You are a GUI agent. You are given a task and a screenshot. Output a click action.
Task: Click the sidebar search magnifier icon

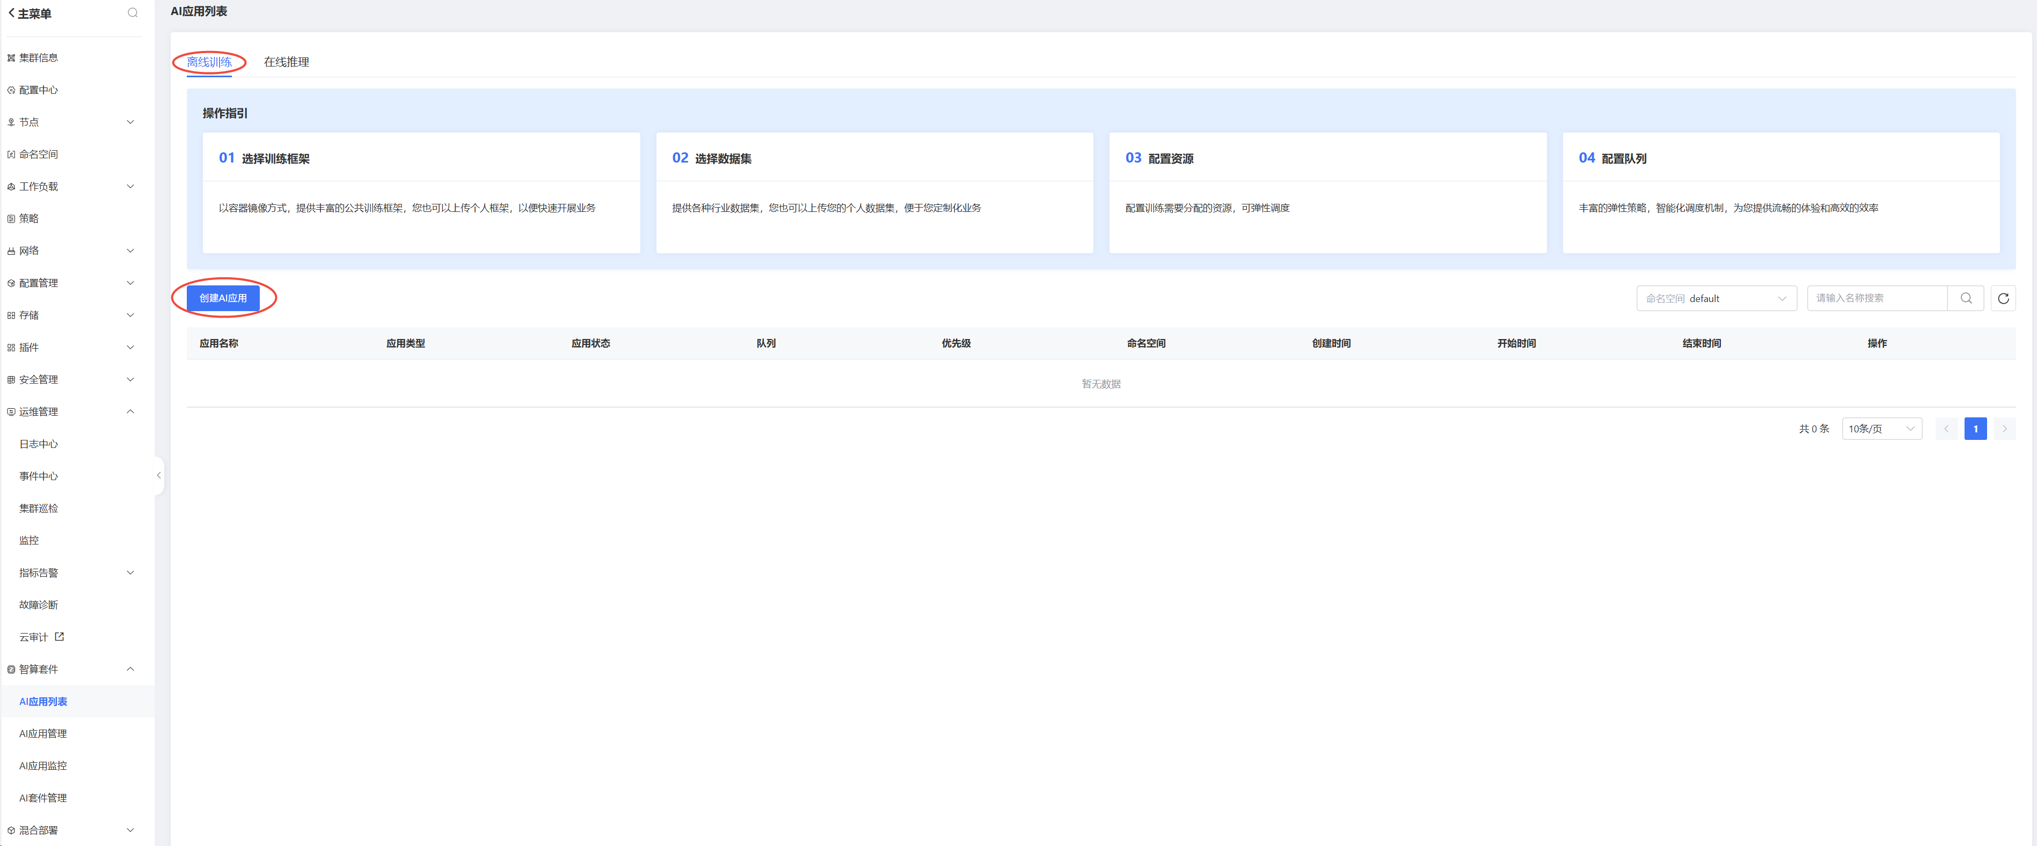click(133, 13)
